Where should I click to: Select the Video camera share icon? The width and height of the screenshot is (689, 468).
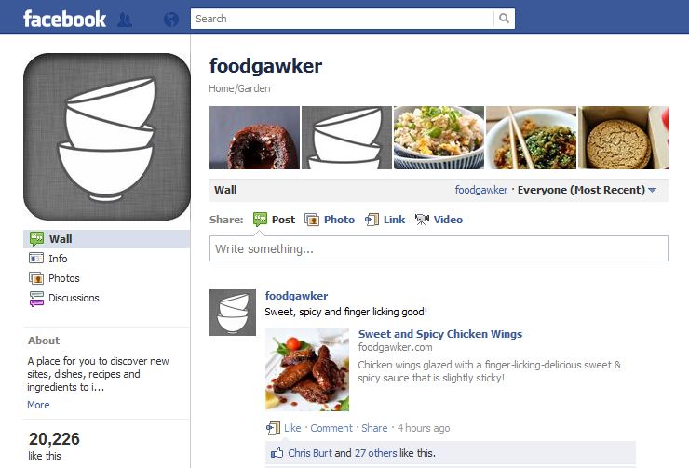tap(422, 219)
